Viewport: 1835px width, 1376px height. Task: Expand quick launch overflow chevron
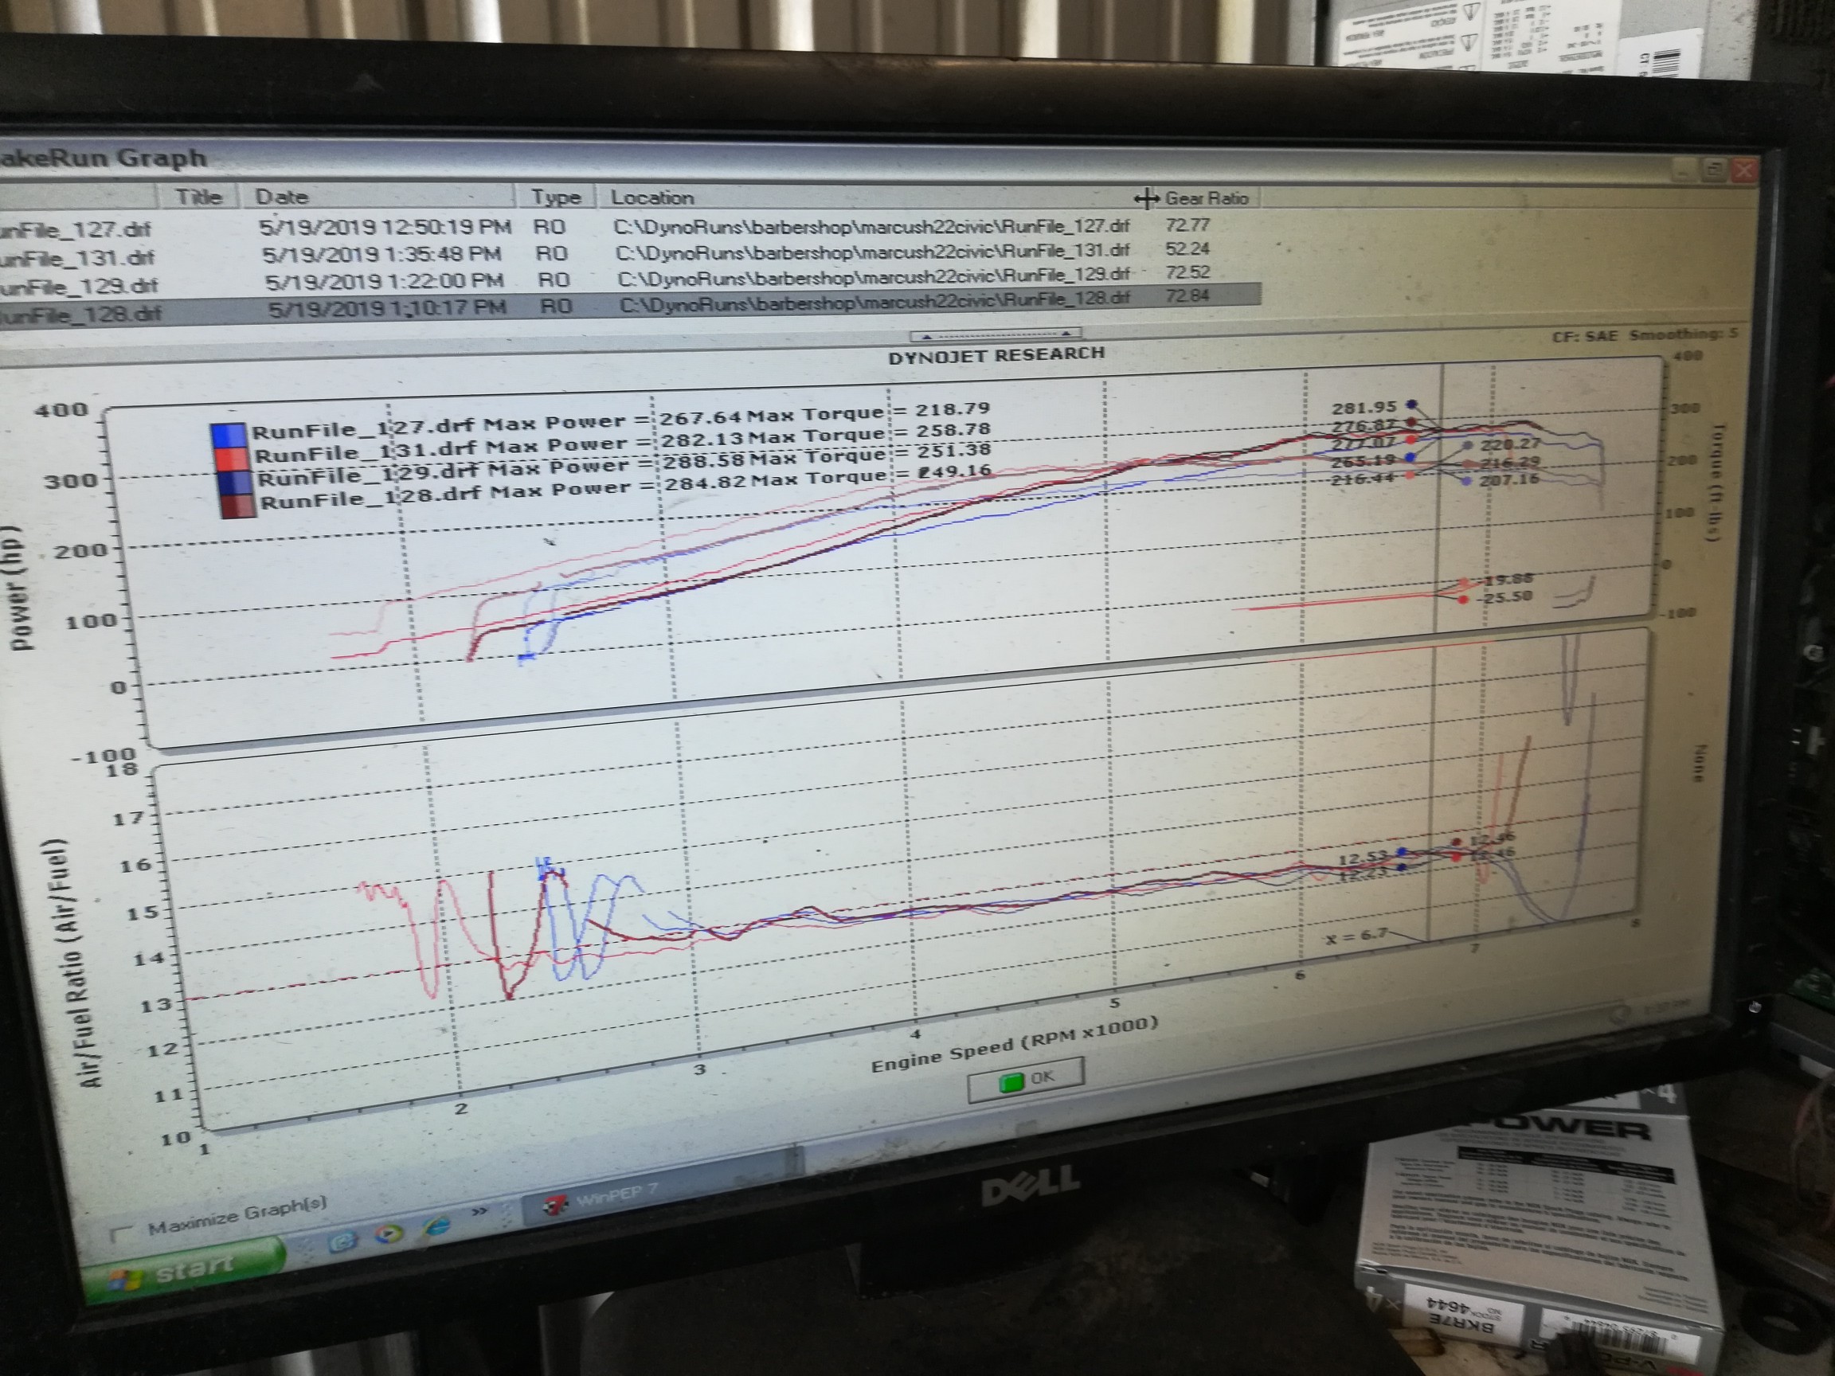479,1213
